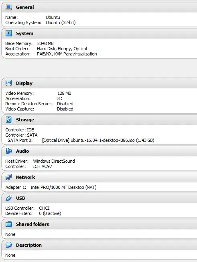Select boot order 'Hard Disk, Floppy, Optical'

(x=62, y=49)
